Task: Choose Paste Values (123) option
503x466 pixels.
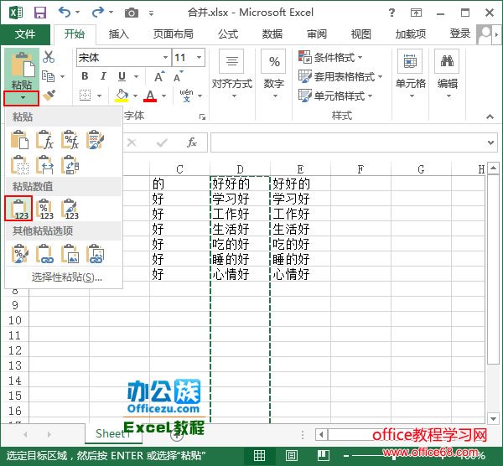Action: point(18,209)
